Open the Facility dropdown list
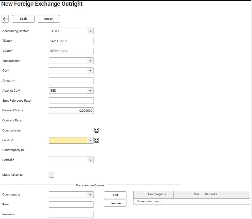This screenshot has height=219, width=252. point(90,141)
